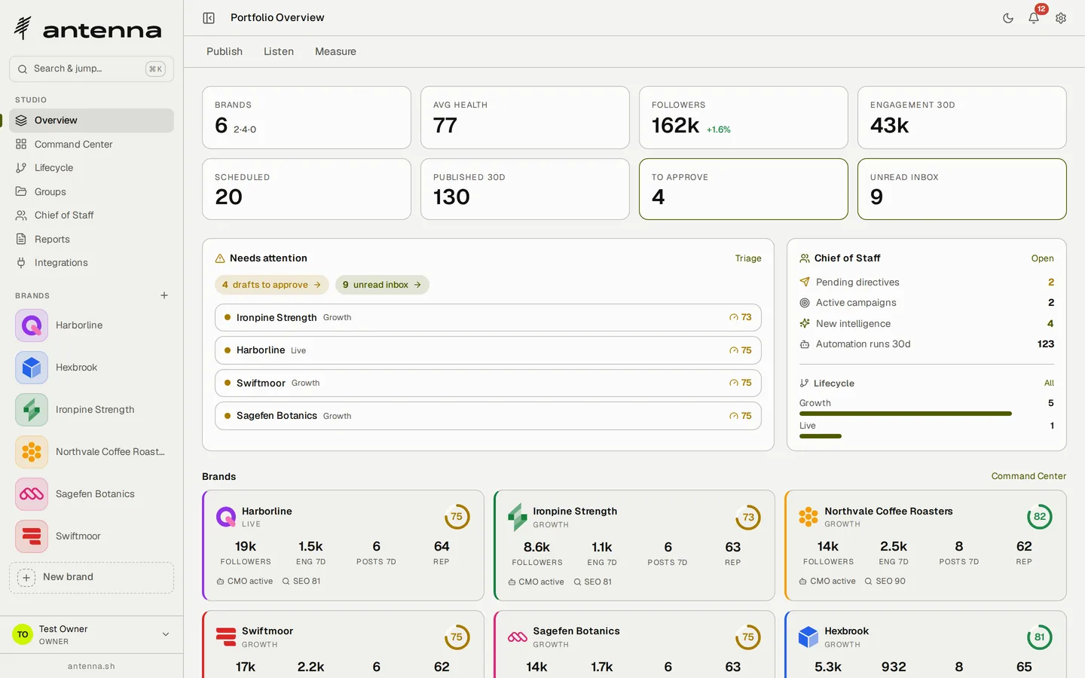The image size is (1085, 678).
Task: Open Swiftmoor brand card logo
Action: coord(226,637)
